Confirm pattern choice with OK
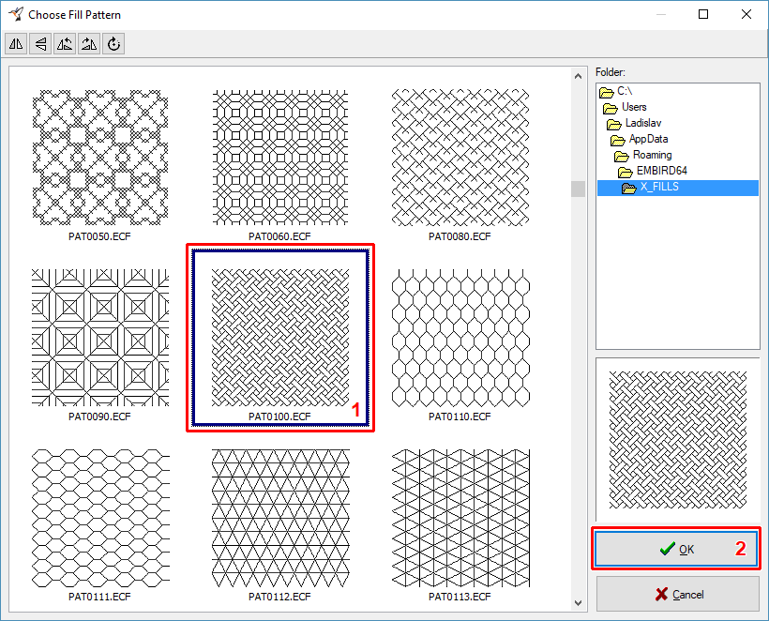The height and width of the screenshot is (621, 769). tap(676, 549)
